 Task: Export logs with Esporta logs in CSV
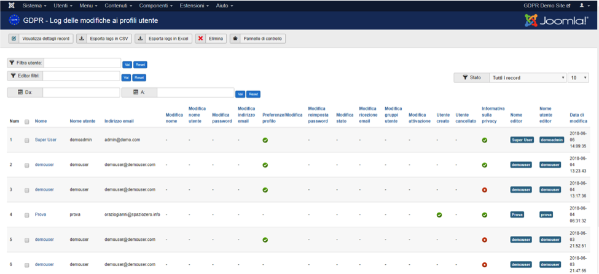tap(104, 39)
